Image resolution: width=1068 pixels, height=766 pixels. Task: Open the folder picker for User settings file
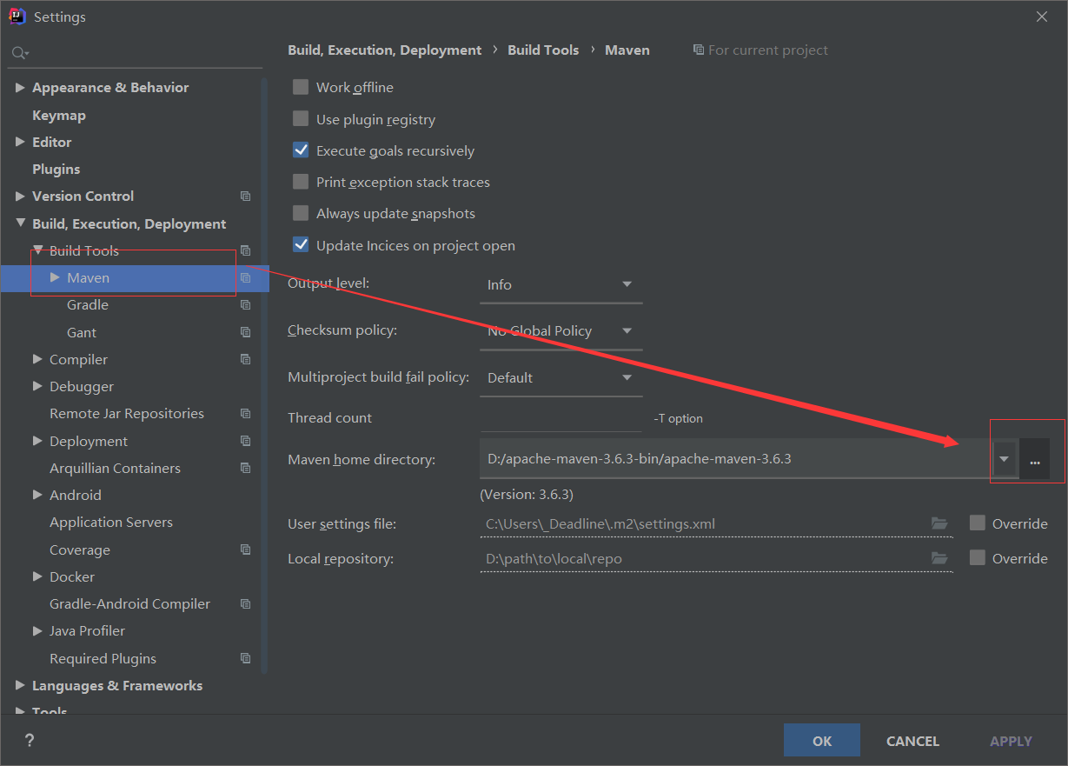pyautogui.click(x=939, y=523)
